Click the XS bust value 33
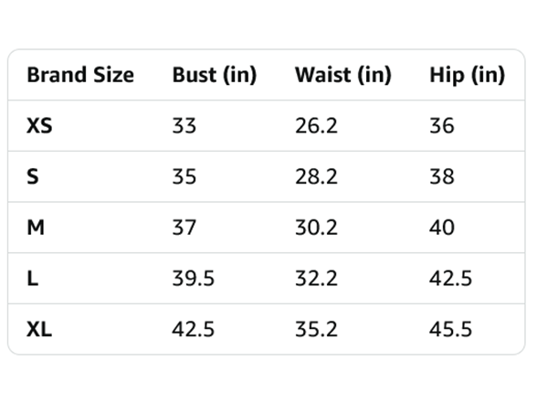Image resolution: width=537 pixels, height=403 pixels. tap(184, 125)
